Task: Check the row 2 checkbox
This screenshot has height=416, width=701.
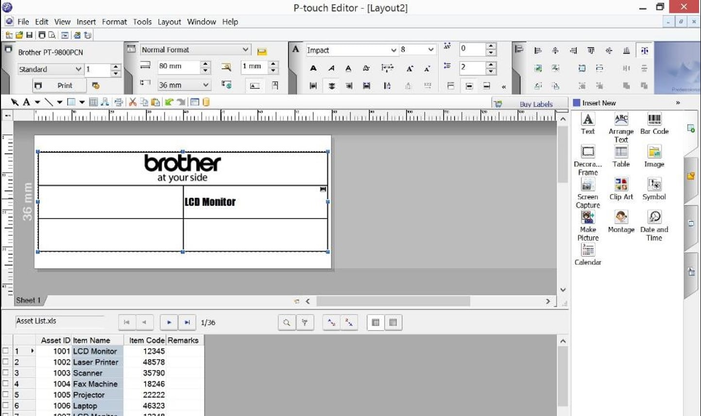Action: click(x=6, y=362)
